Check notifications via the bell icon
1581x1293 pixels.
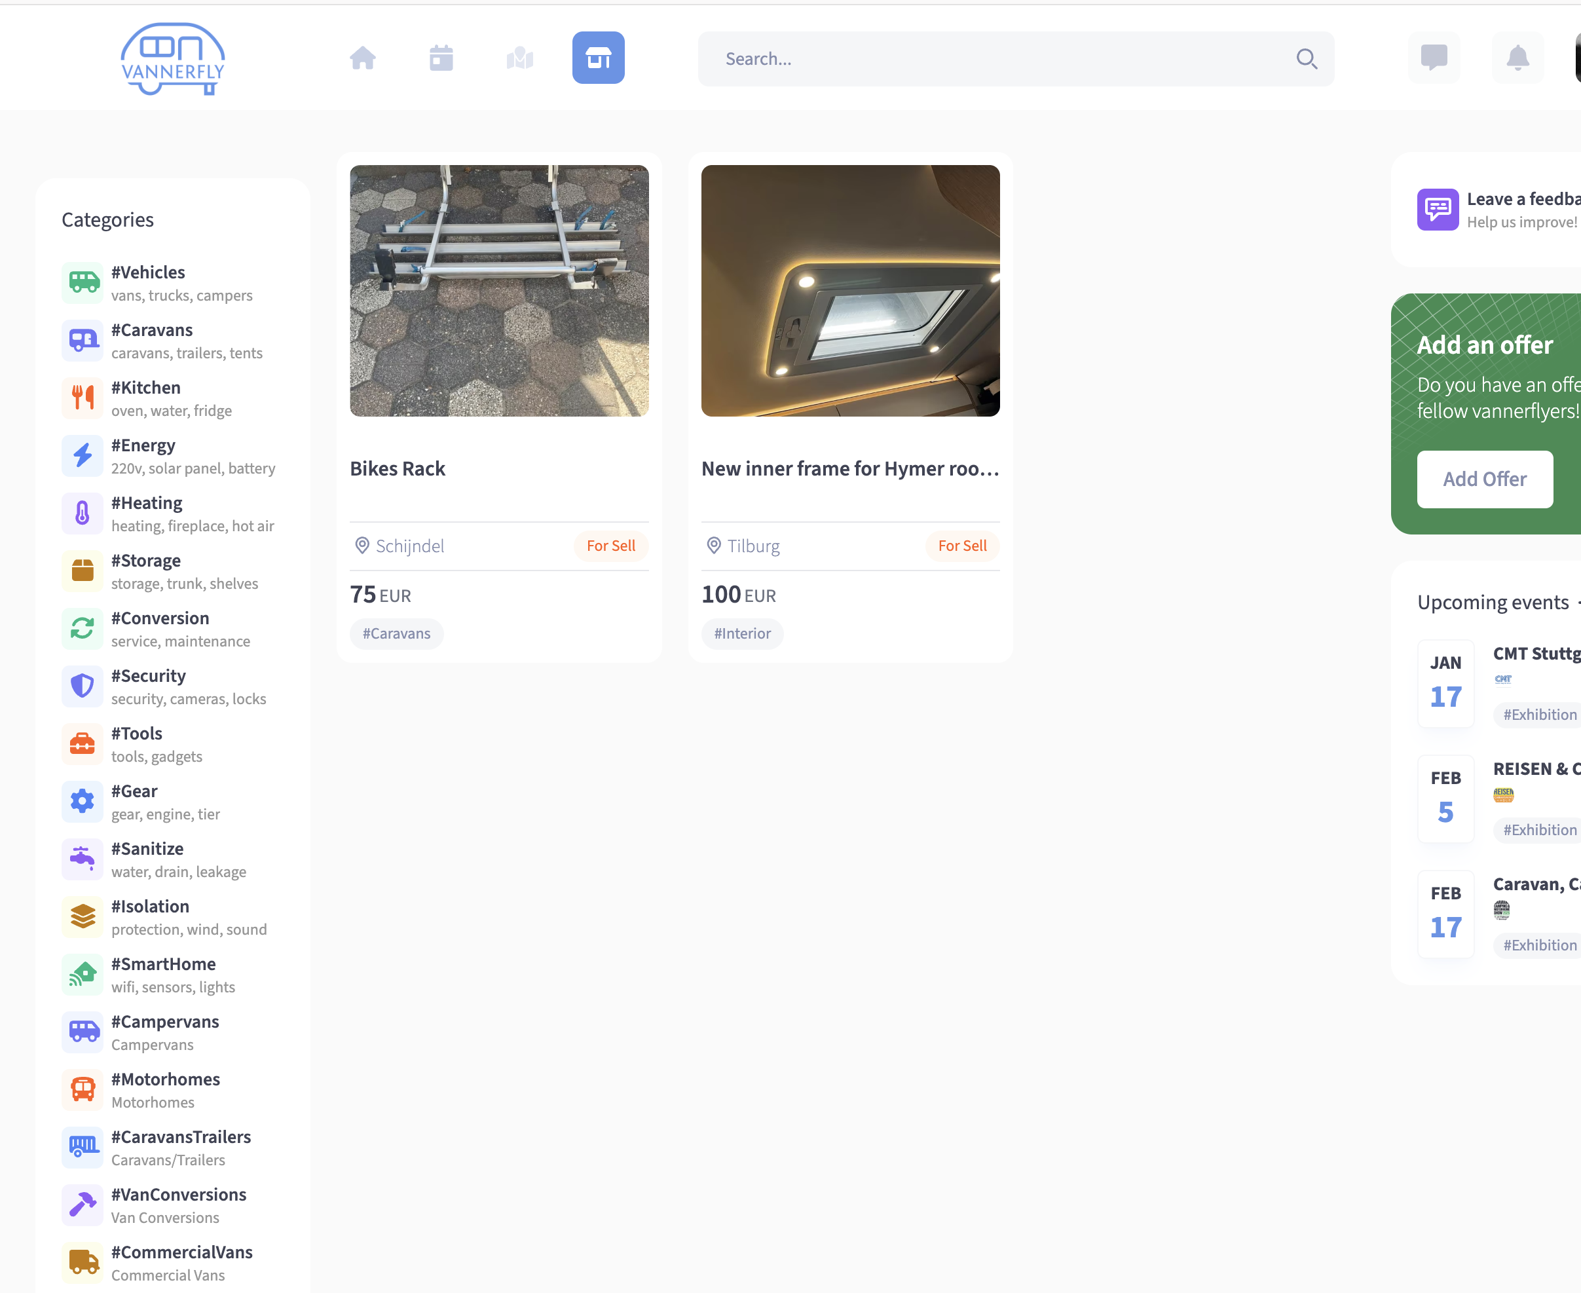[1518, 58]
